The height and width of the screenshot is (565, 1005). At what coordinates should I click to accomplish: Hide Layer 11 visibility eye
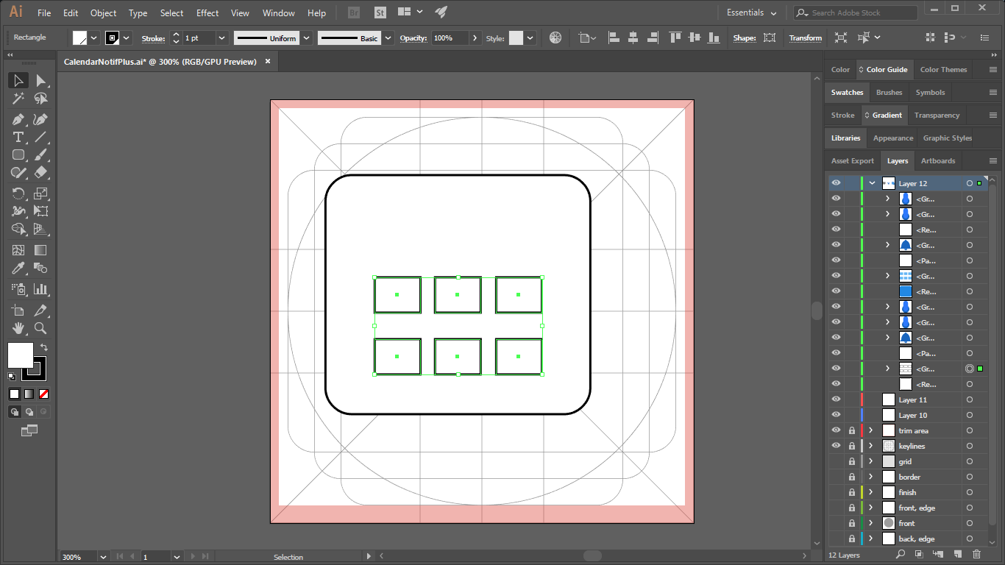point(836,399)
